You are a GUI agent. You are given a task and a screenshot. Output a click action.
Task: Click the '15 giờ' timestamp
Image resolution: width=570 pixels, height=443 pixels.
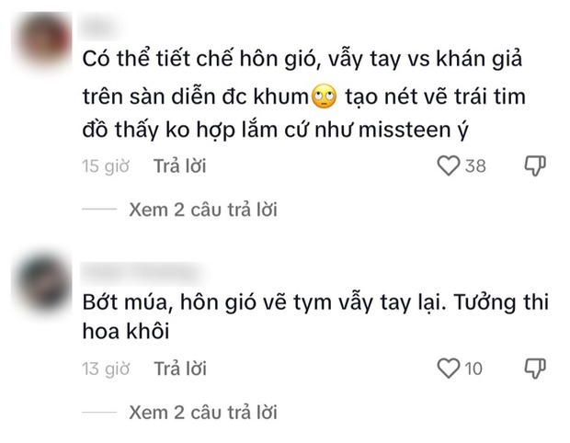tap(101, 166)
